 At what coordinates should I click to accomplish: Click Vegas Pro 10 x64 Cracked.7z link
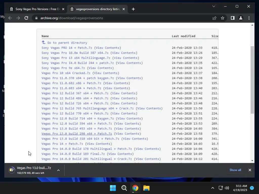(66, 73)
